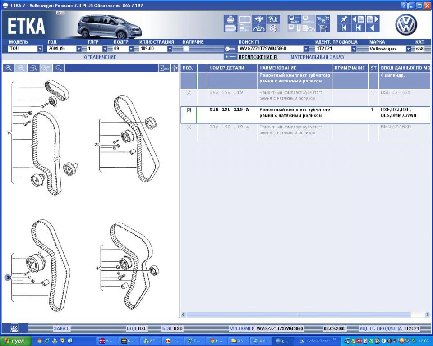Viewport: 433px width, 346px height.
Task: Open the single shopping cart icon
Action: tap(323, 28)
